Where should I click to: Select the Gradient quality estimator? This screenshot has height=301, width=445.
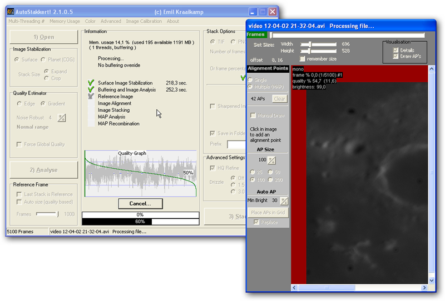coord(43,103)
